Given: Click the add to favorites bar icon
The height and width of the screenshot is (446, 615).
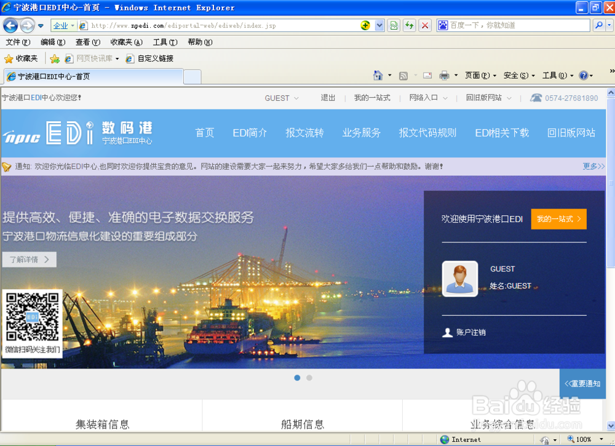Looking at the screenshot, I should click(55, 59).
